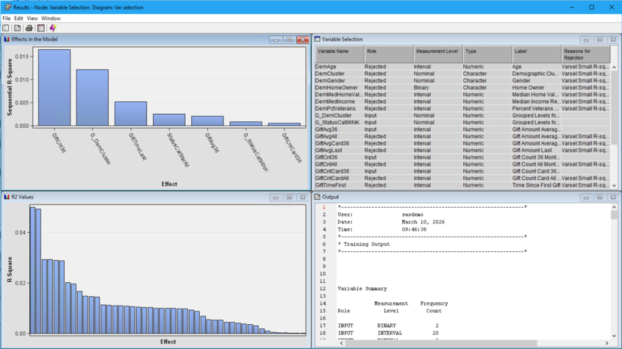Click the R2 Values panel chart icon
Image resolution: width=622 pixels, height=349 pixels.
click(7, 197)
